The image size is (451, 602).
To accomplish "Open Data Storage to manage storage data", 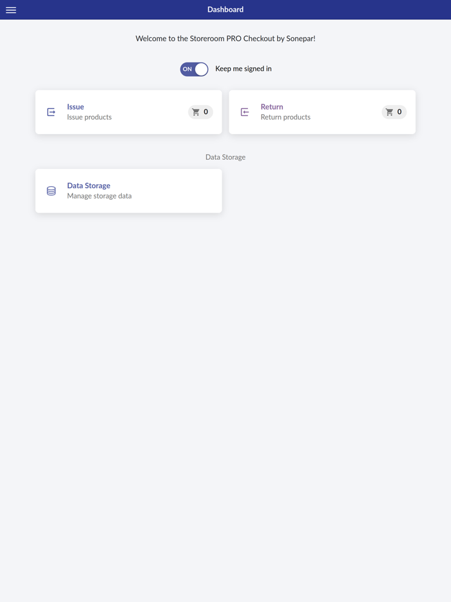I will point(128,190).
